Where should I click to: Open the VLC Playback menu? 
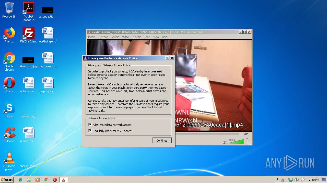(x=104, y=37)
